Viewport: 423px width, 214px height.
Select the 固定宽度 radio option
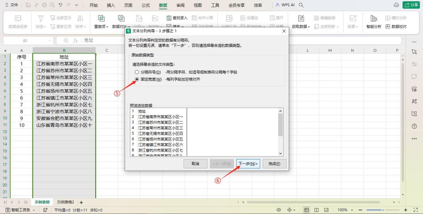137,79
